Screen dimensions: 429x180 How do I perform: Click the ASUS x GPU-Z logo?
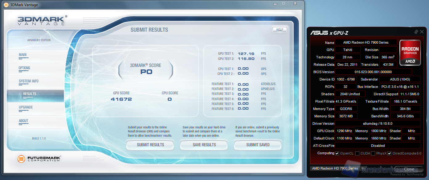329,33
